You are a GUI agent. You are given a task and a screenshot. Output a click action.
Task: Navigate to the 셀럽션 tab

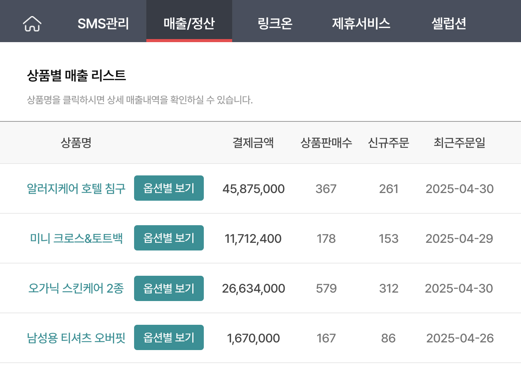pos(449,23)
